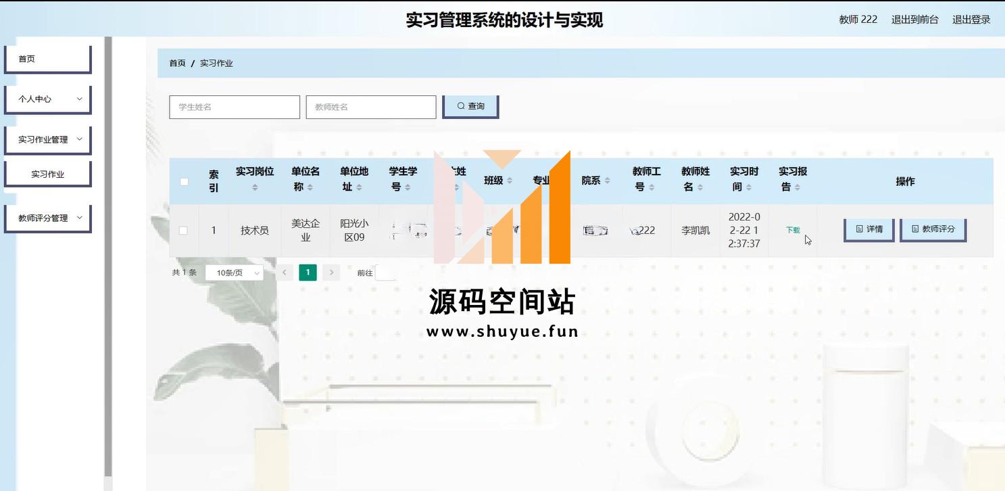Sort by 单位名称 column arrows
1005x491 pixels.
pos(310,187)
